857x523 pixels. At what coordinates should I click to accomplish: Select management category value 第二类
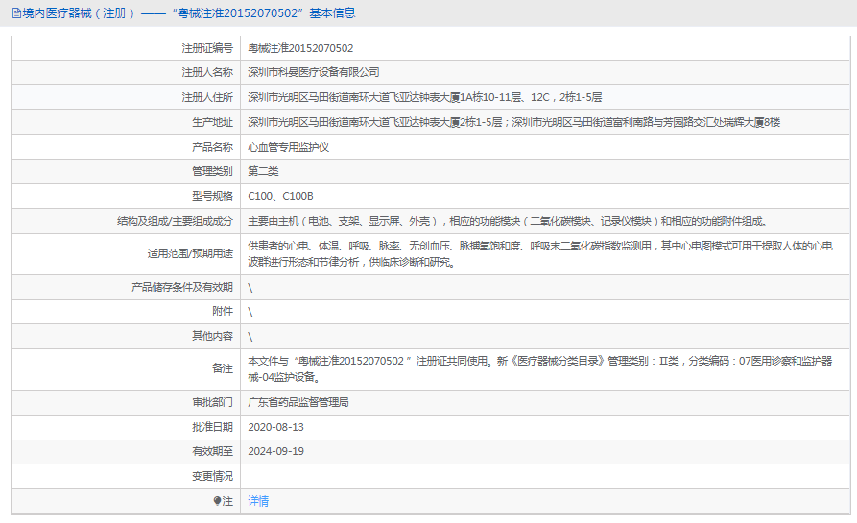click(263, 171)
